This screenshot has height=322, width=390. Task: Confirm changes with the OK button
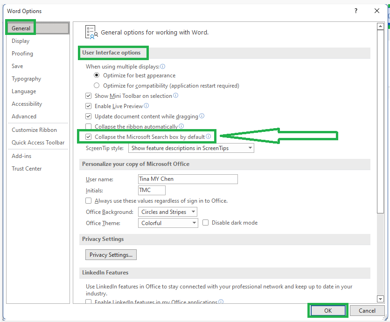point(327,310)
